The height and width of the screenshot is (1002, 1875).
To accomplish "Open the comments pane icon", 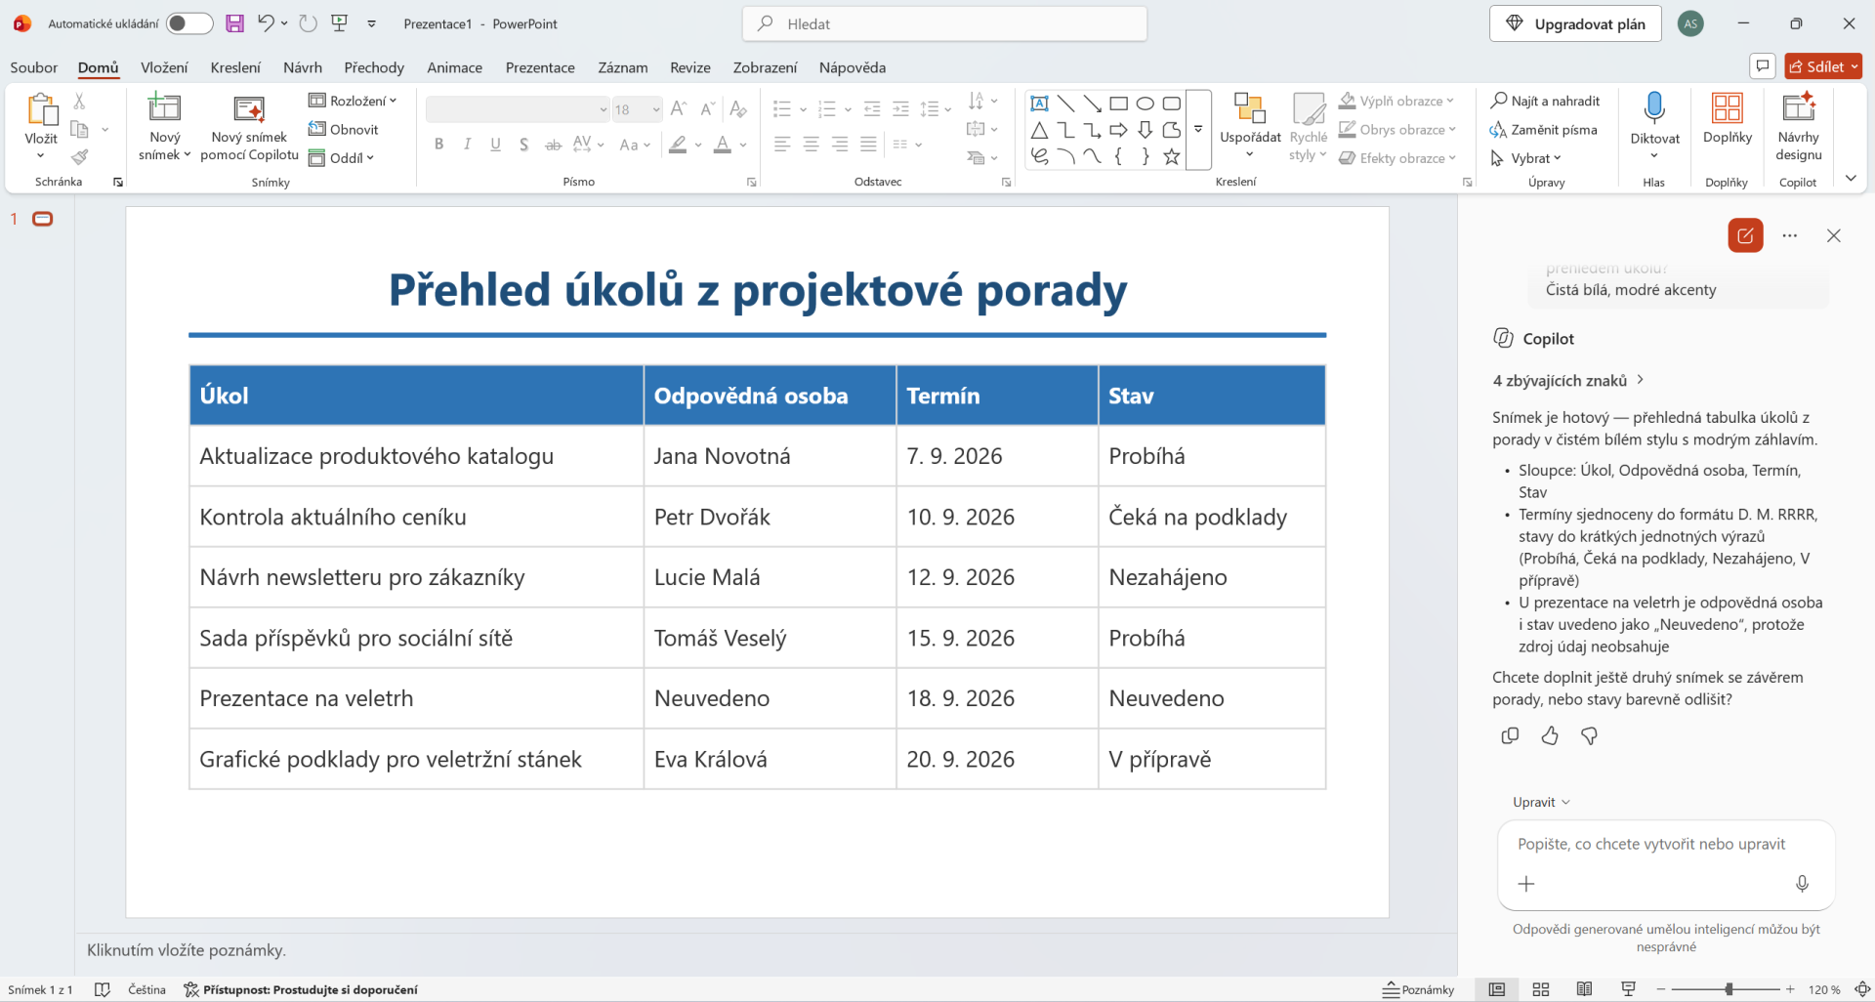I will click(1763, 66).
